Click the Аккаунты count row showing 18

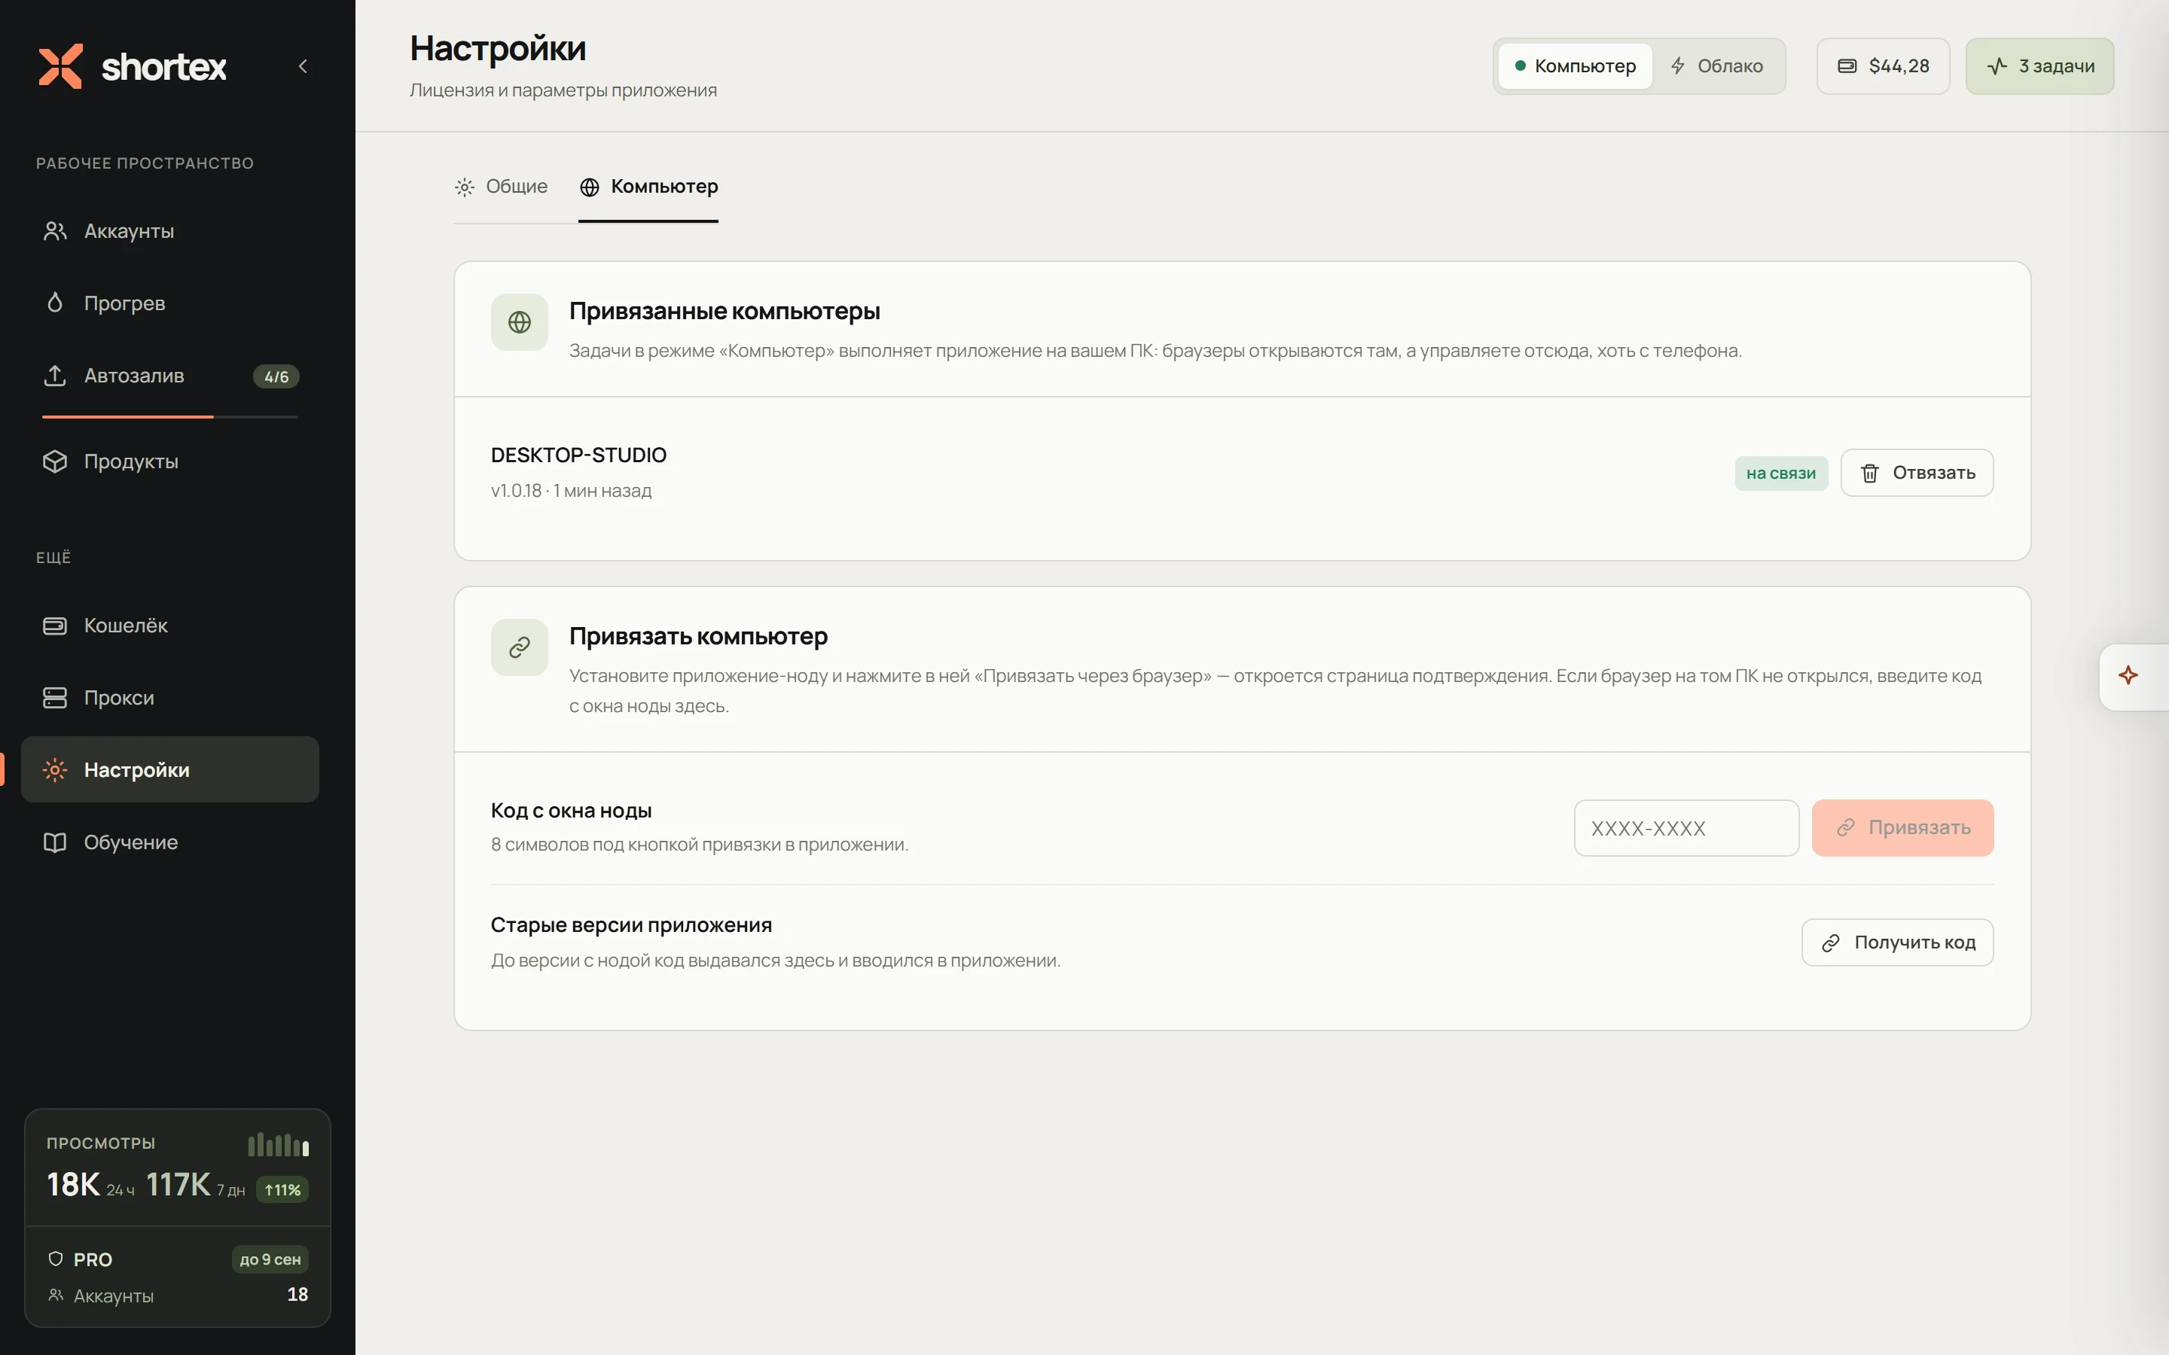[x=178, y=1295]
